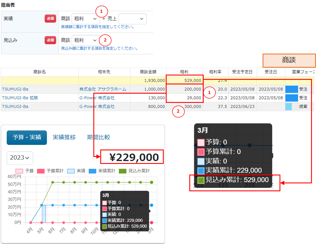The image size is (316, 244).
Task: Click 見込み累計: 529,000 in large tooltip
Action: coord(233,180)
